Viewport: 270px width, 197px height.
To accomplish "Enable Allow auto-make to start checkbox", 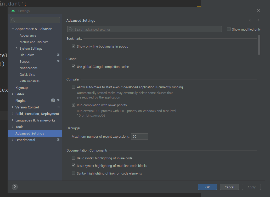I will click(74, 87).
